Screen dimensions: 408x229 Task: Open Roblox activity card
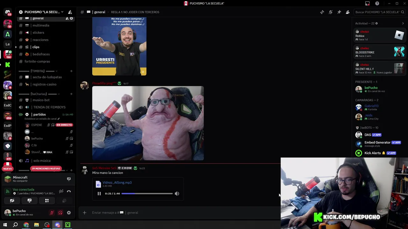click(x=380, y=36)
